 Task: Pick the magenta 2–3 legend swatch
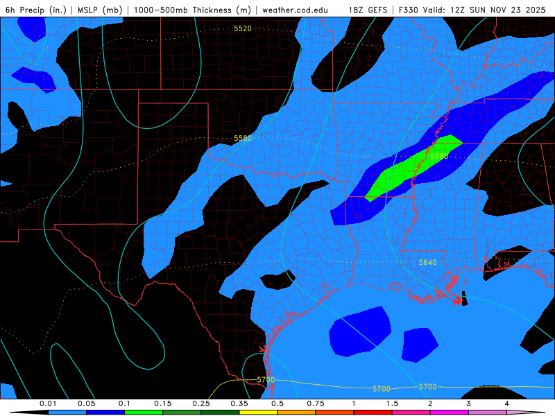[450, 413]
